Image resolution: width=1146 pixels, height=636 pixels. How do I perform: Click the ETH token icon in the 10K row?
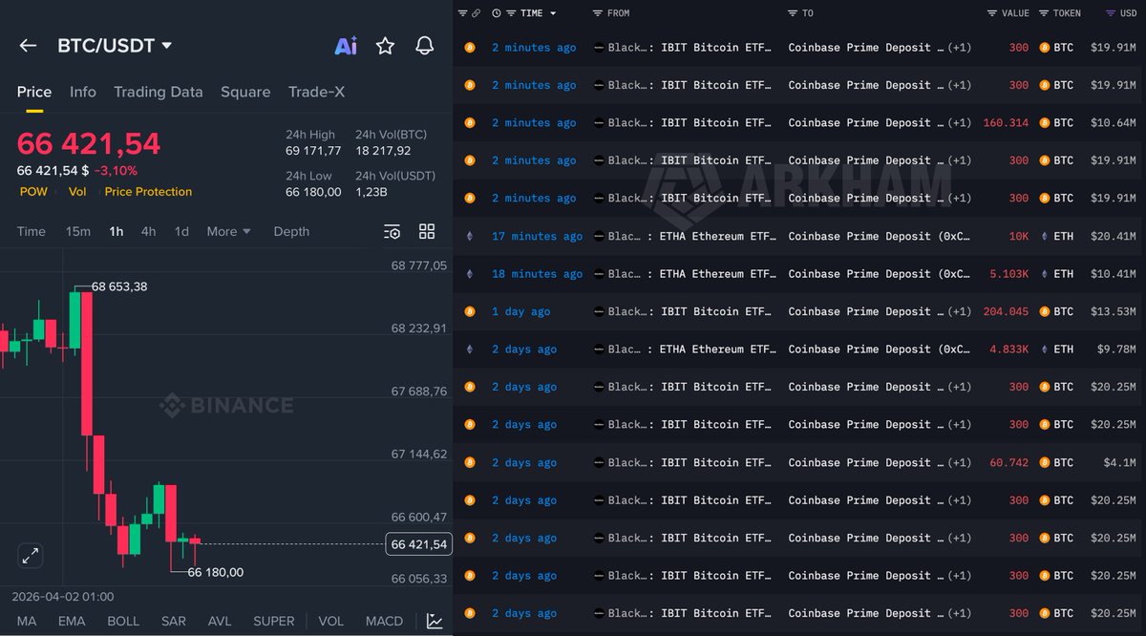1045,236
